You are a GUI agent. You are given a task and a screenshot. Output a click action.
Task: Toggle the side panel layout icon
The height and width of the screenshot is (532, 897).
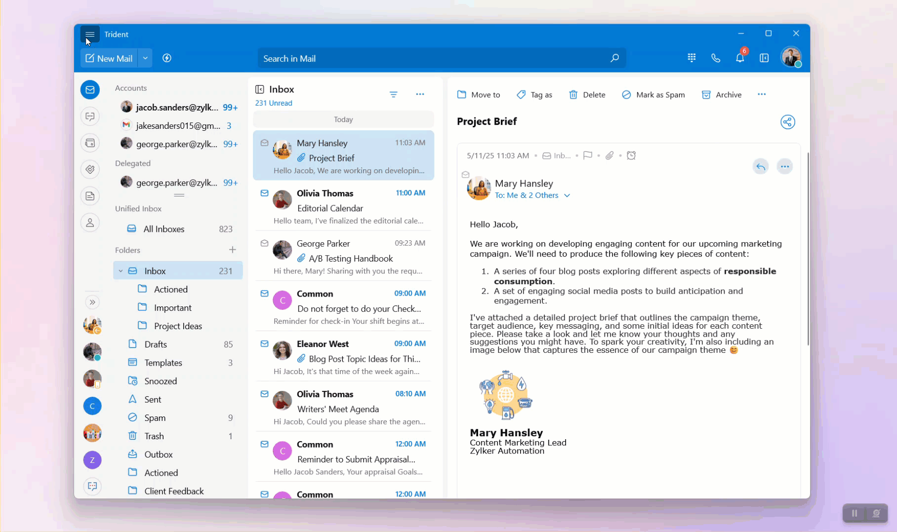pos(764,58)
